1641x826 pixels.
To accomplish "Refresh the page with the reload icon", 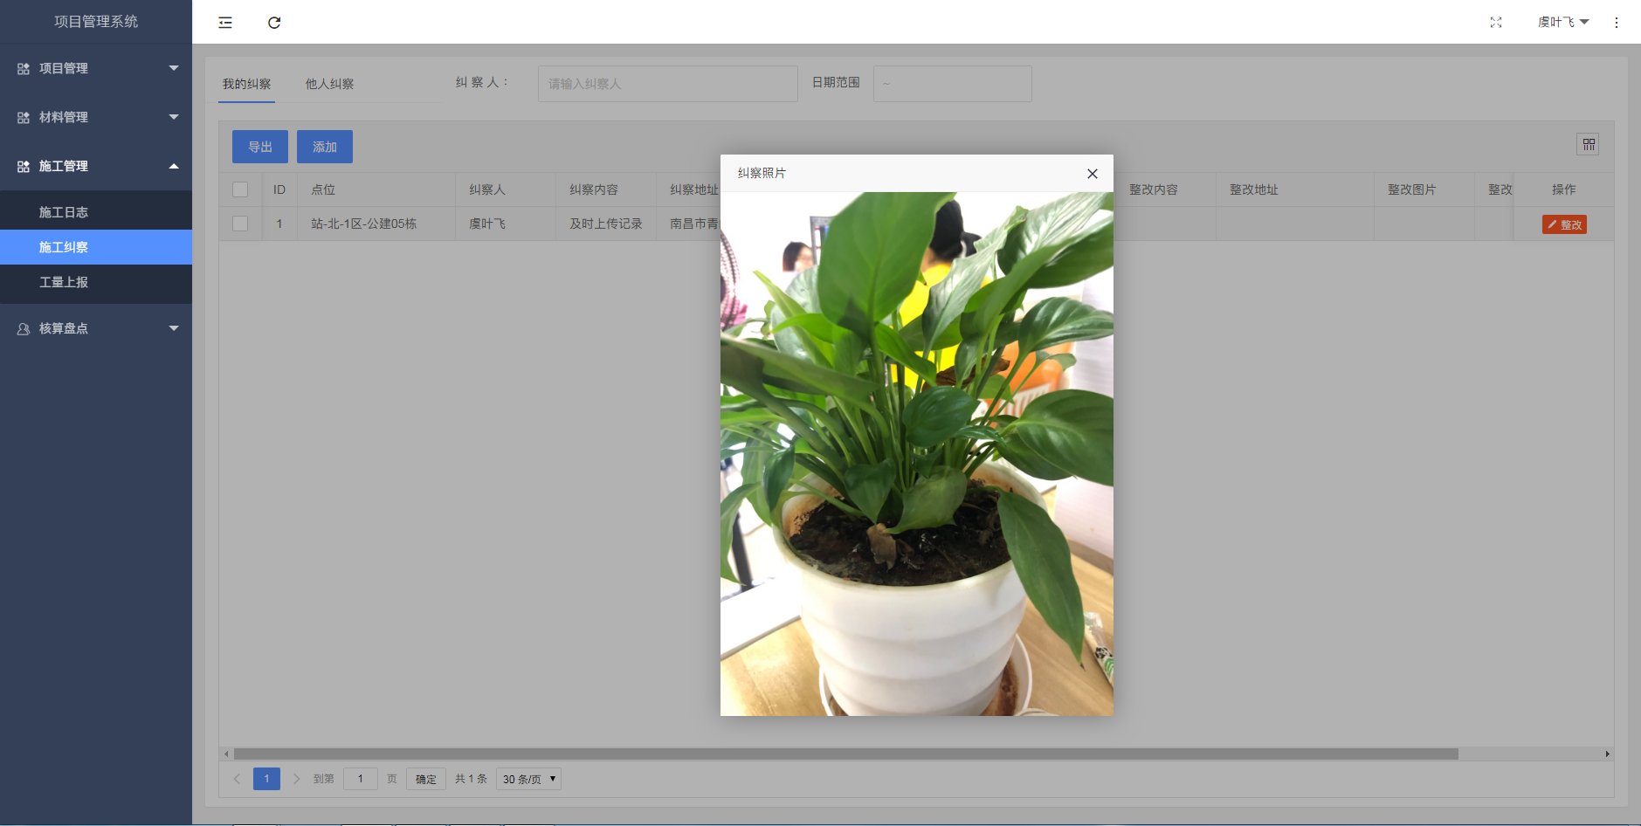I will (x=274, y=23).
